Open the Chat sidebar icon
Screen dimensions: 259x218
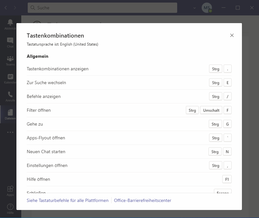pyautogui.click(x=10, y=41)
